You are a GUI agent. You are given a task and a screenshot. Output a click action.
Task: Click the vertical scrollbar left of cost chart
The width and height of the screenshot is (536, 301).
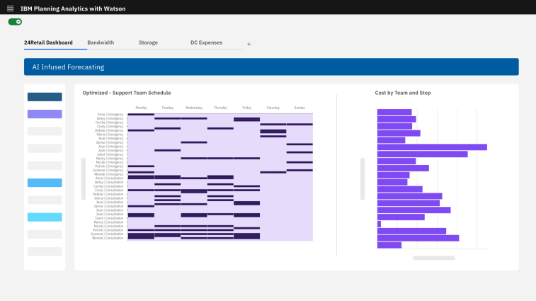[363, 178]
